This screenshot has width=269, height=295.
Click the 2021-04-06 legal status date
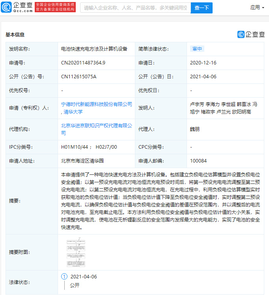click(83, 277)
